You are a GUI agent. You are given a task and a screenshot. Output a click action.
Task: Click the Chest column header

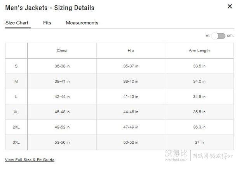62,50
